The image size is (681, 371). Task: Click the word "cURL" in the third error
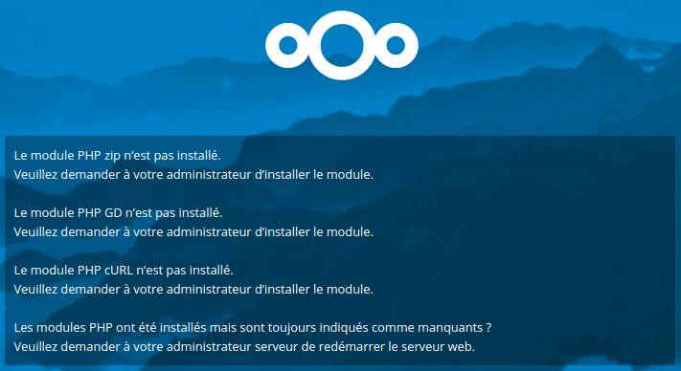click(119, 270)
